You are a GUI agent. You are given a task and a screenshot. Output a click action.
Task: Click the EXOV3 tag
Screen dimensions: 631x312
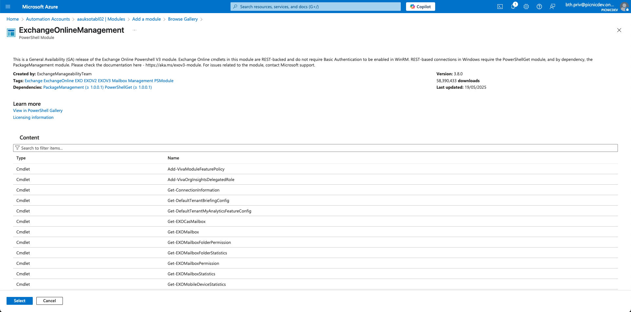coord(104,81)
